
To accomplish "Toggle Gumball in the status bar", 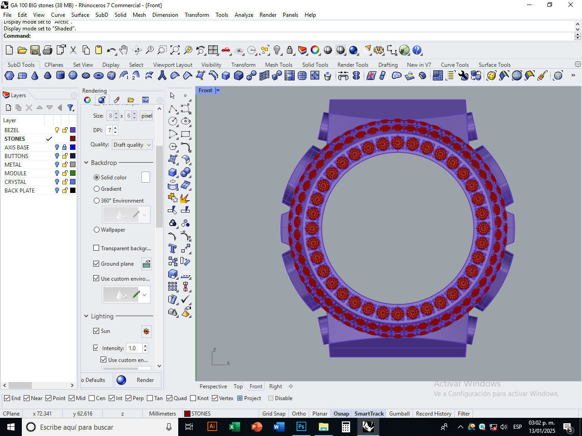I will 399,414.
